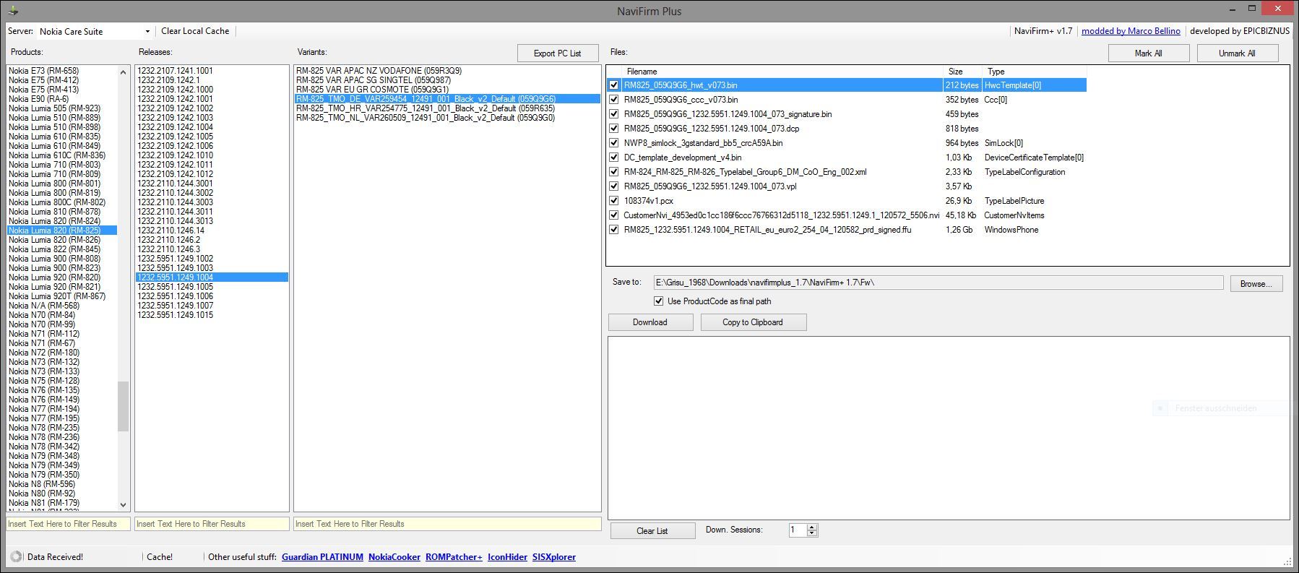The image size is (1299, 573).
Task: Uncheck the signature.bin file checkbox
Action: pos(614,114)
